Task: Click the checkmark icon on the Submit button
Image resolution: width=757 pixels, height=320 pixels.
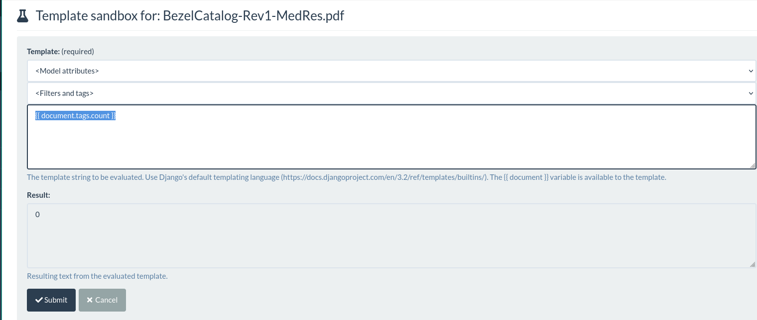Action: tap(39, 300)
